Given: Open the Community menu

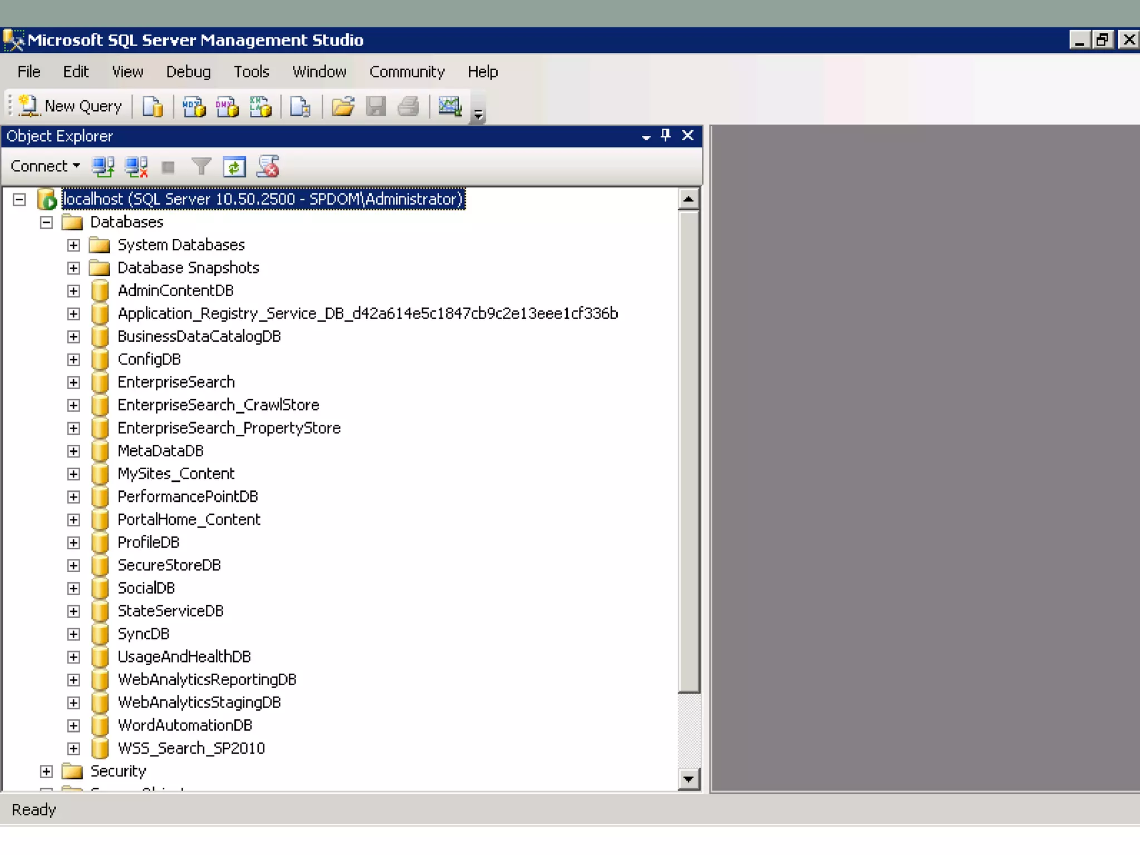Looking at the screenshot, I should point(407,72).
